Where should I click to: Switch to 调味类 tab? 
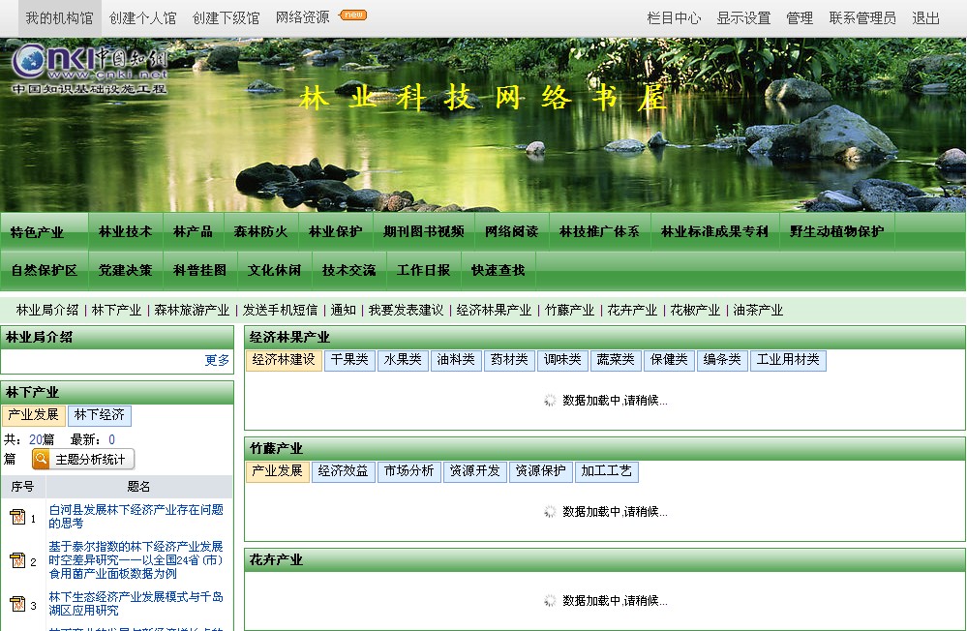[x=562, y=360]
